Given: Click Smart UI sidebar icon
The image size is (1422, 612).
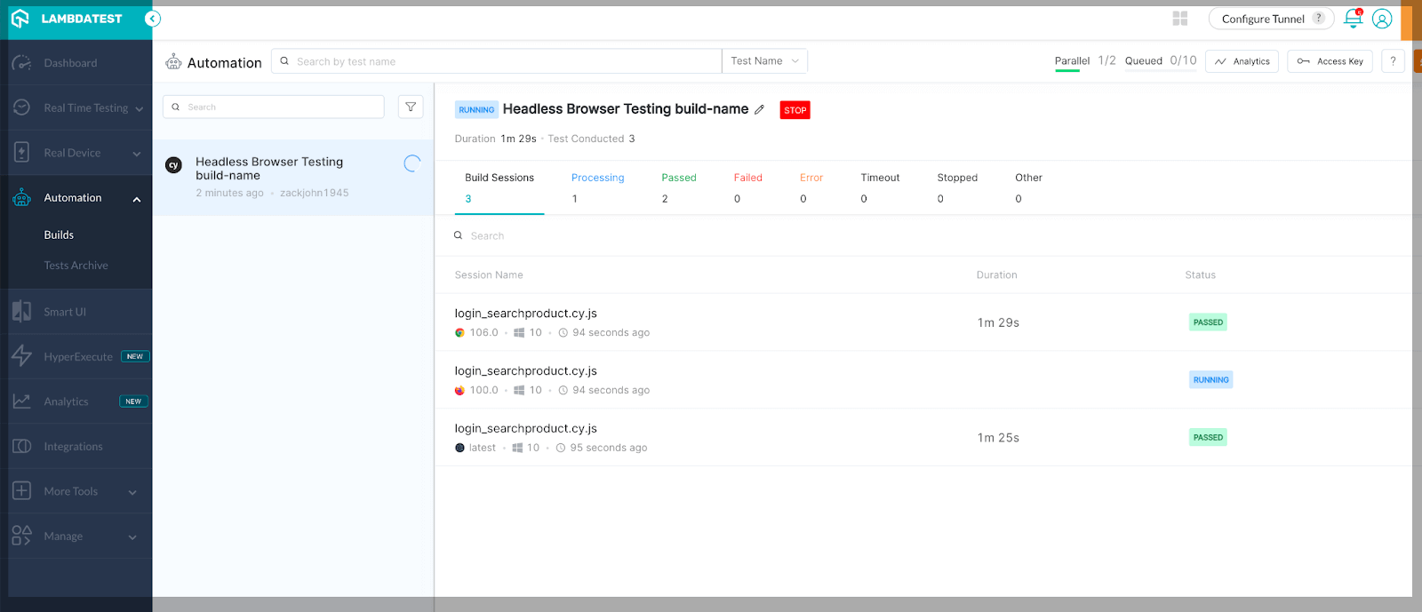Looking at the screenshot, I should (22, 311).
